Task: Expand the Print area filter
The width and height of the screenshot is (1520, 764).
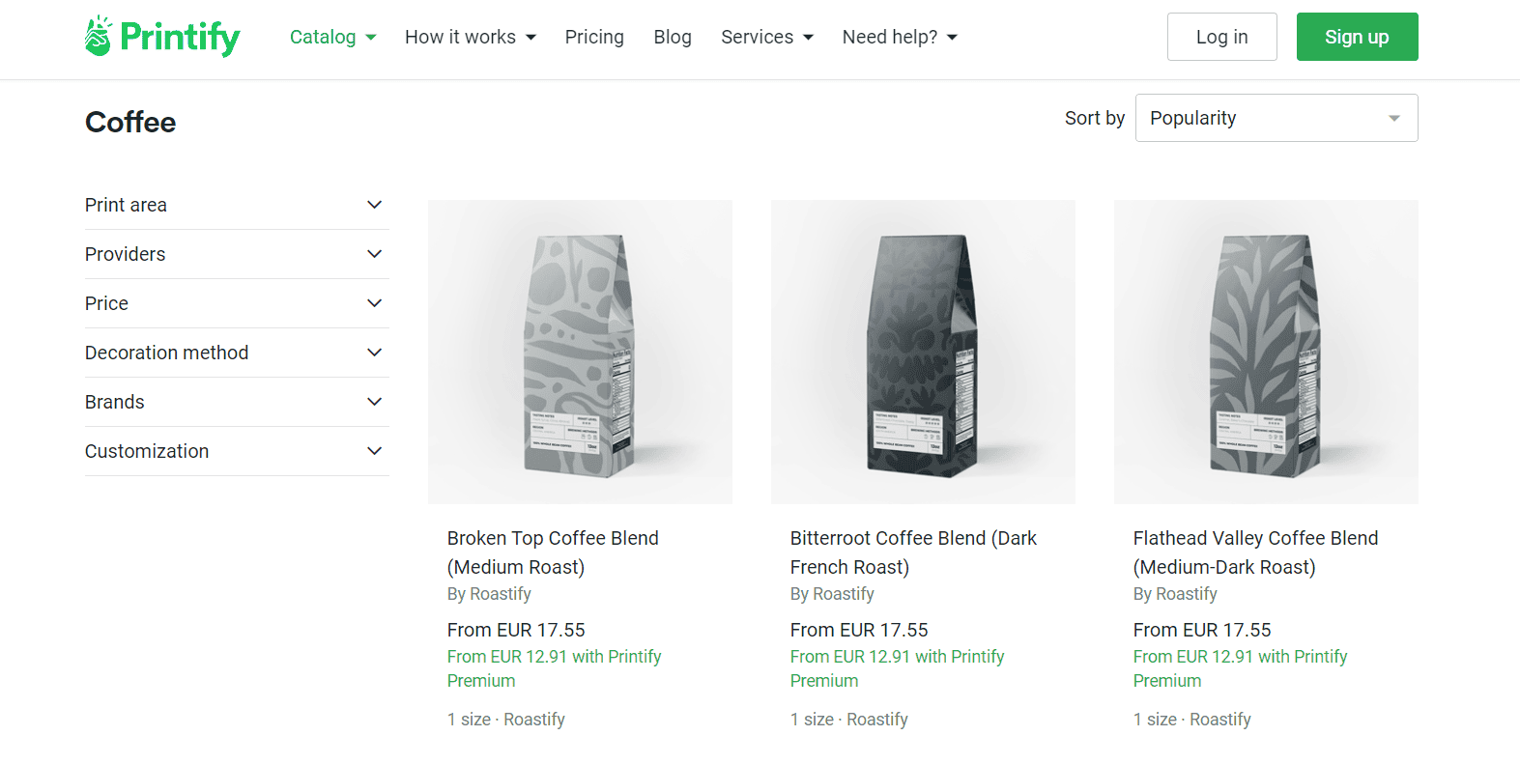Action: [236, 205]
